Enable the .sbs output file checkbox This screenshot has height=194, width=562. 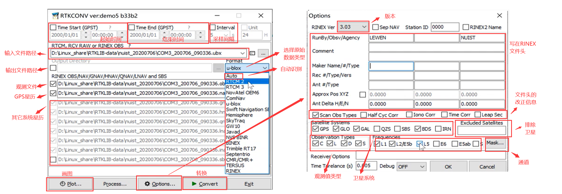[53, 159]
